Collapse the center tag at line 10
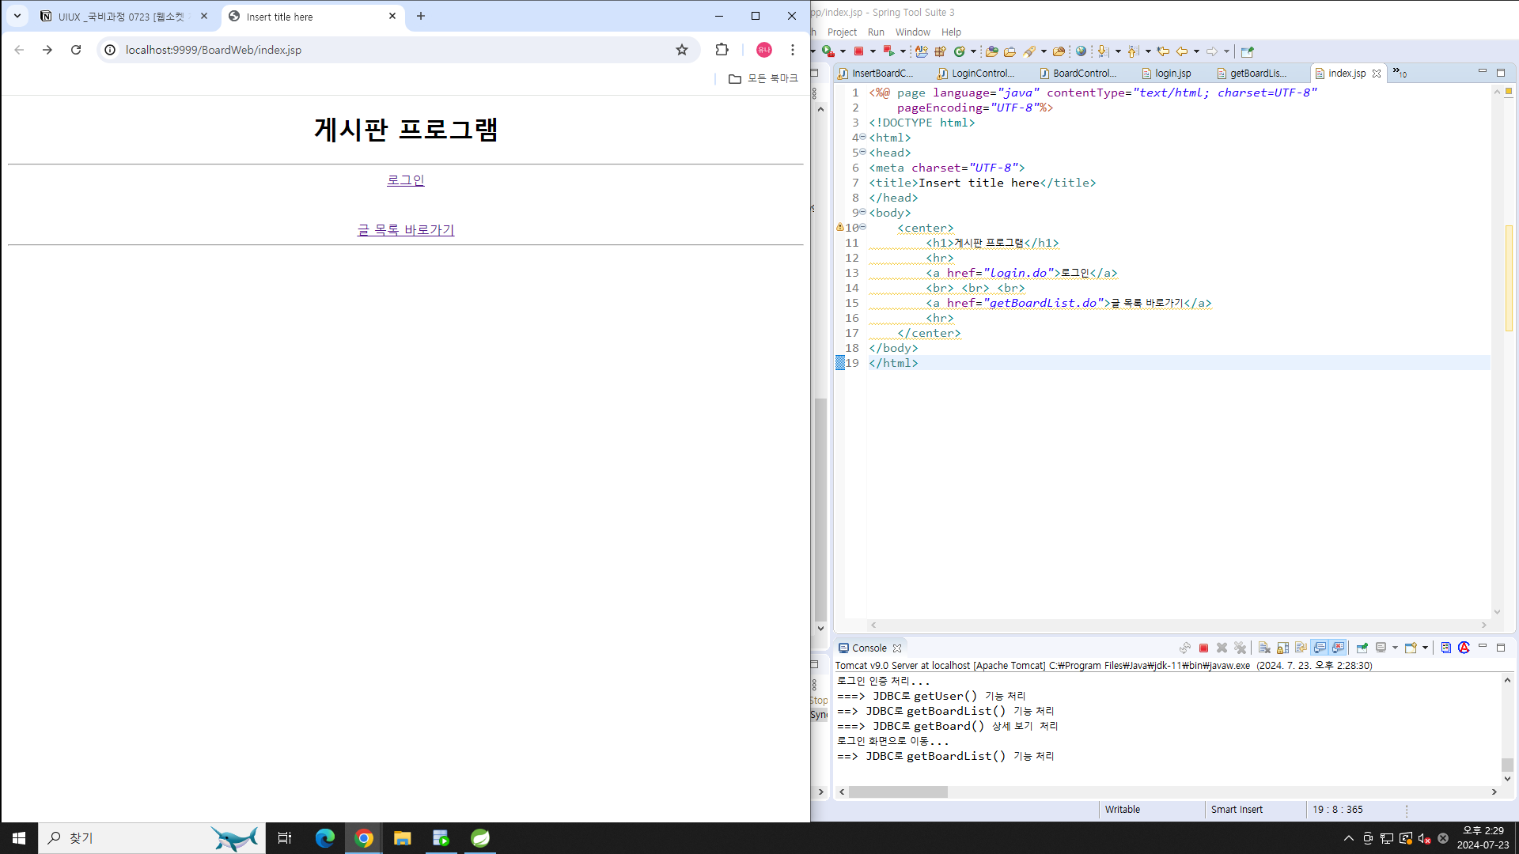This screenshot has width=1519, height=854. [x=863, y=227]
